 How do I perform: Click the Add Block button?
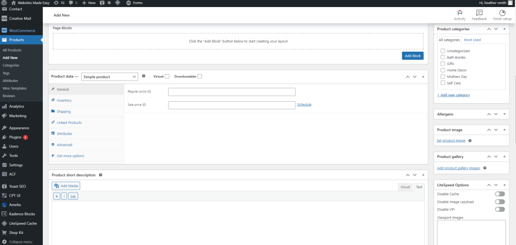pos(412,56)
